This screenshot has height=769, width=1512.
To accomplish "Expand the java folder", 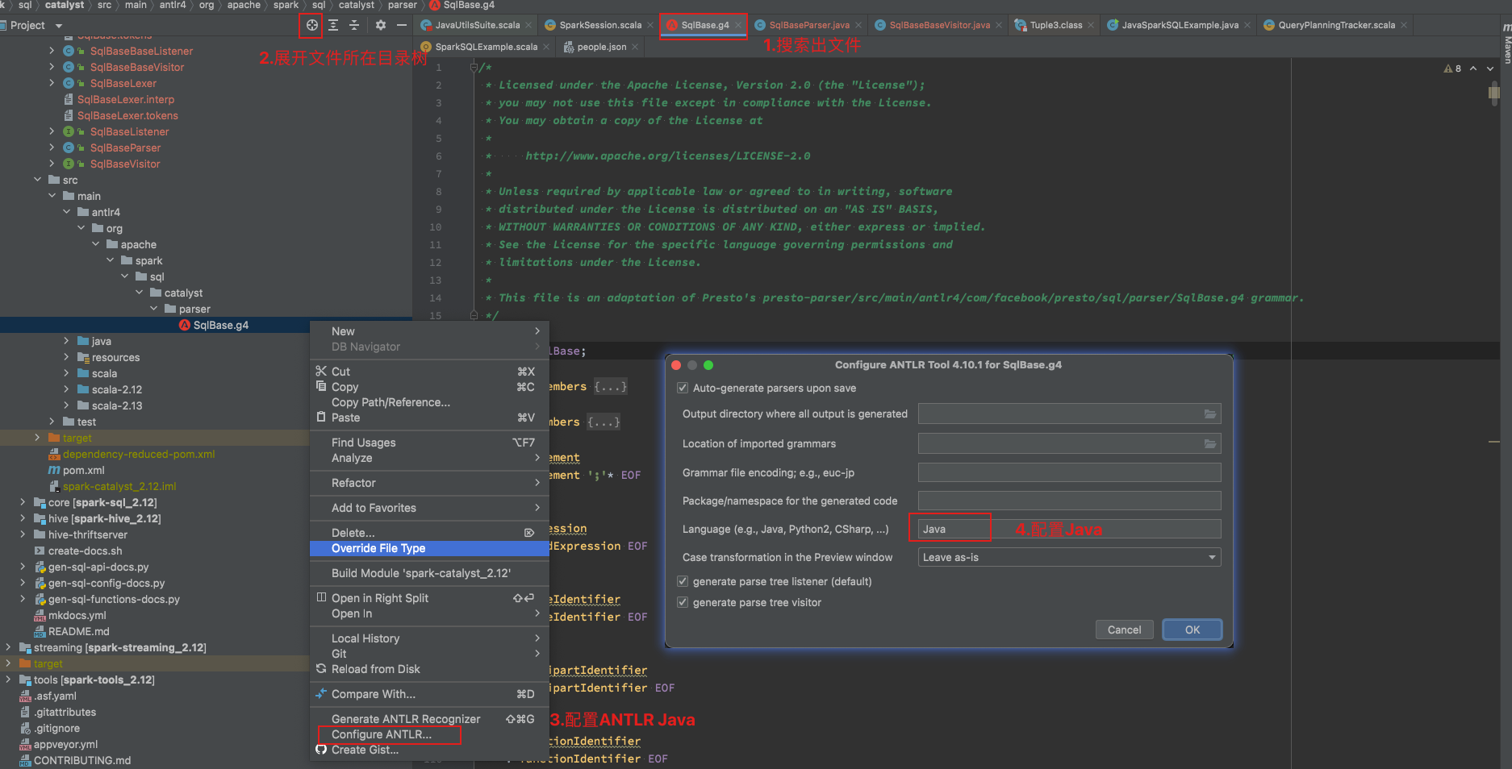I will (66, 341).
